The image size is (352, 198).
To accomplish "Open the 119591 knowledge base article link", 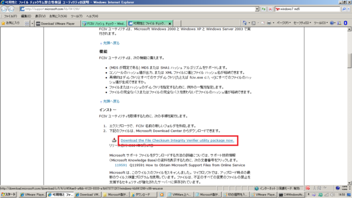I will tap(121, 165).
